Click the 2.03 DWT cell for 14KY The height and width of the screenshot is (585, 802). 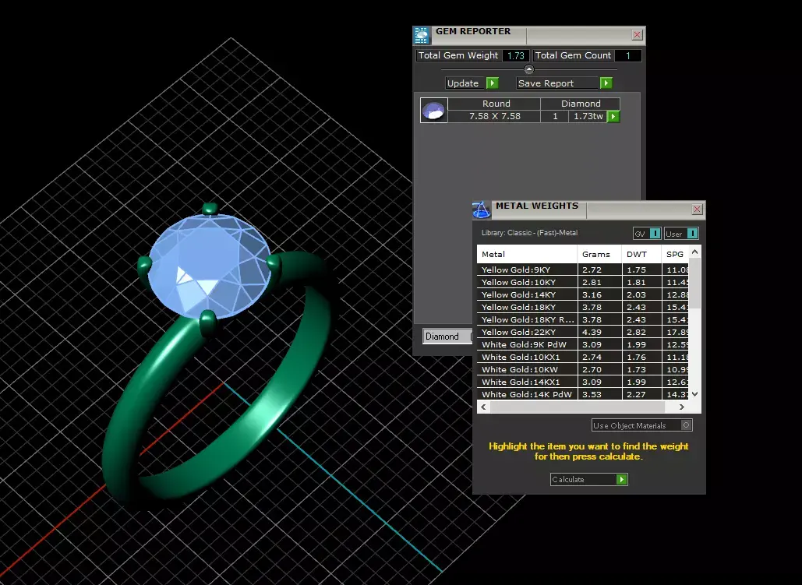point(642,295)
